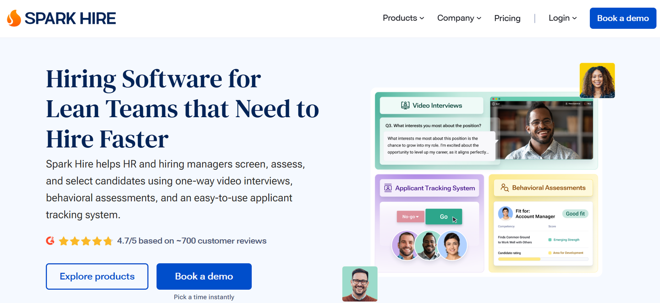Click the purple-circled candidate avatar
Viewport: 660px width, 303px height.
[x=406, y=245]
